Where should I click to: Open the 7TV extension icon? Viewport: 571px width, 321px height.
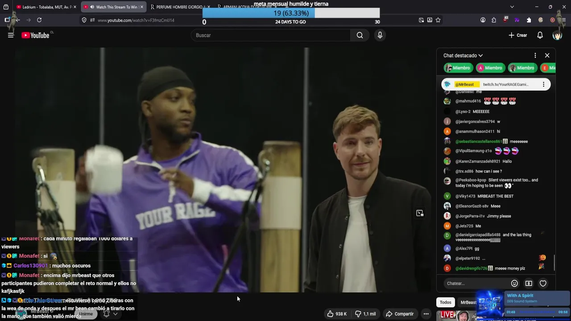[517, 20]
